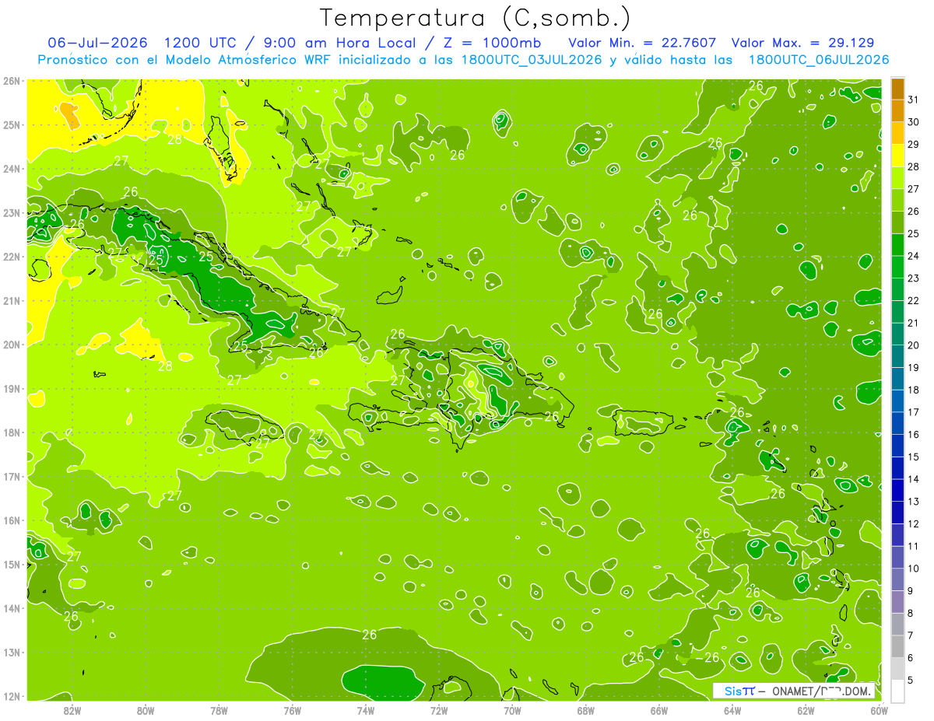934x721 pixels.
Task: Click the "12N" latitude axis label
Action: pos(12,696)
